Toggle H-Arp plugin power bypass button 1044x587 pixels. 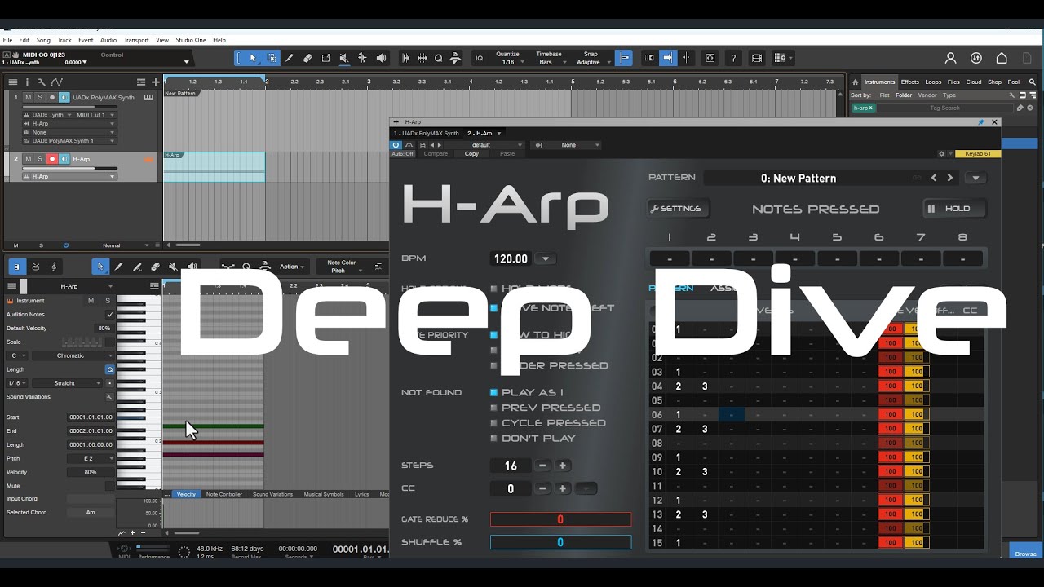[396, 145]
